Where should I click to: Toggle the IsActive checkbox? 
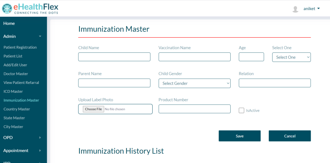[241, 110]
